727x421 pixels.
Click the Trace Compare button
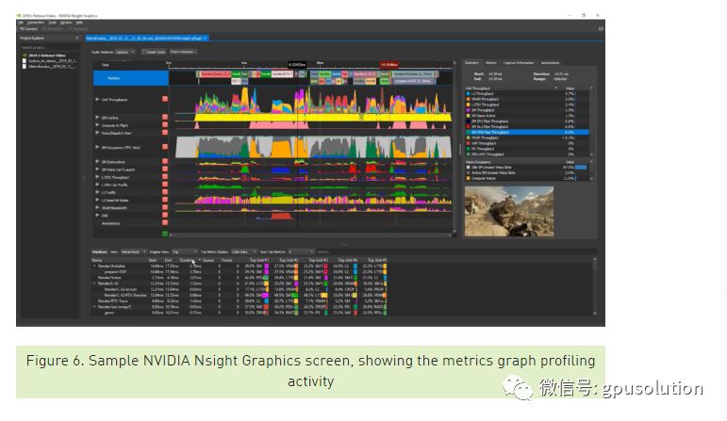click(x=183, y=52)
